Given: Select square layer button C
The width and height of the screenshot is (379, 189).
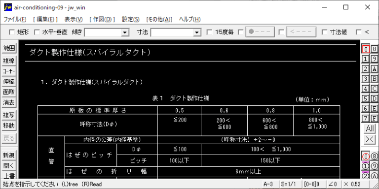Looking at the screenshot, I should (374, 89).
